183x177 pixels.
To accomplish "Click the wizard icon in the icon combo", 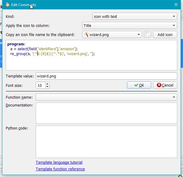I will (86, 34).
